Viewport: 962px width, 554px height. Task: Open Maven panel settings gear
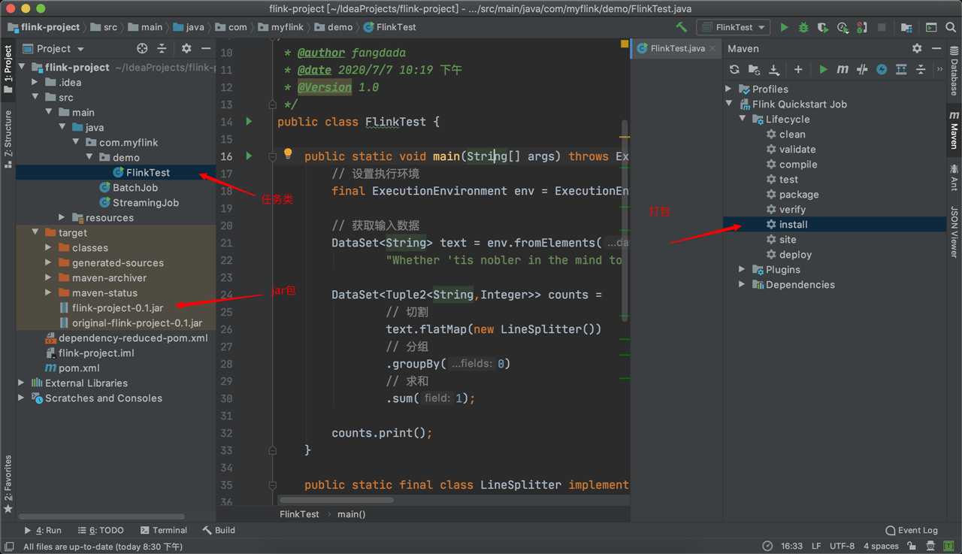(x=917, y=48)
